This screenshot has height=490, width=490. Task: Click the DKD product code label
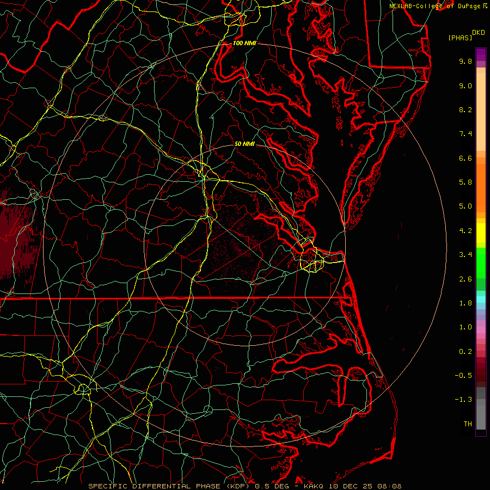pyautogui.click(x=478, y=33)
